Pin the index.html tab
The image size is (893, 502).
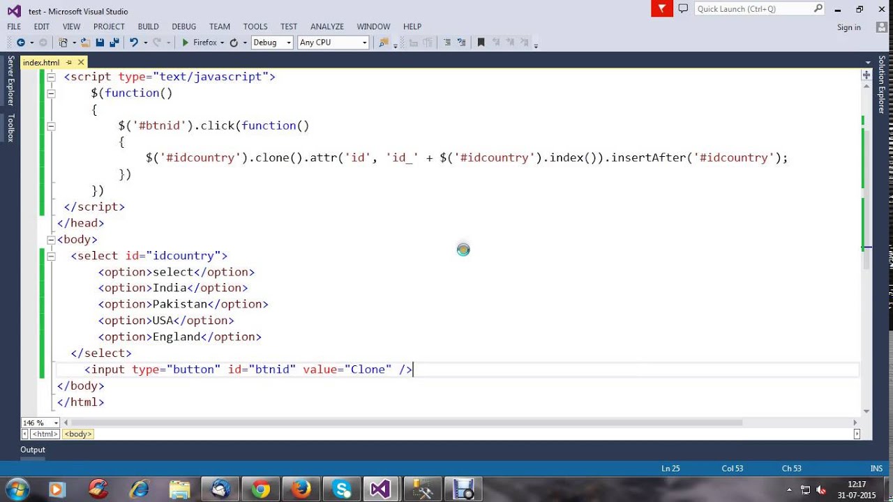pyautogui.click(x=69, y=62)
